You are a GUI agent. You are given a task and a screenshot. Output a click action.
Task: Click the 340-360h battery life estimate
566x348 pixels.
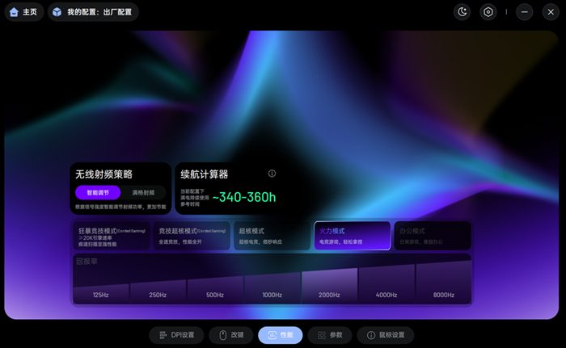[x=244, y=197]
